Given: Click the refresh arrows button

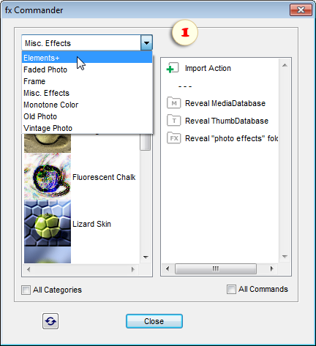Looking at the screenshot, I should pos(50,321).
